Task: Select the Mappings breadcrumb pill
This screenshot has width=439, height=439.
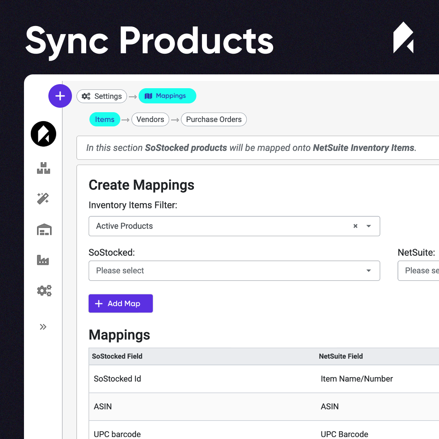Action: (167, 96)
